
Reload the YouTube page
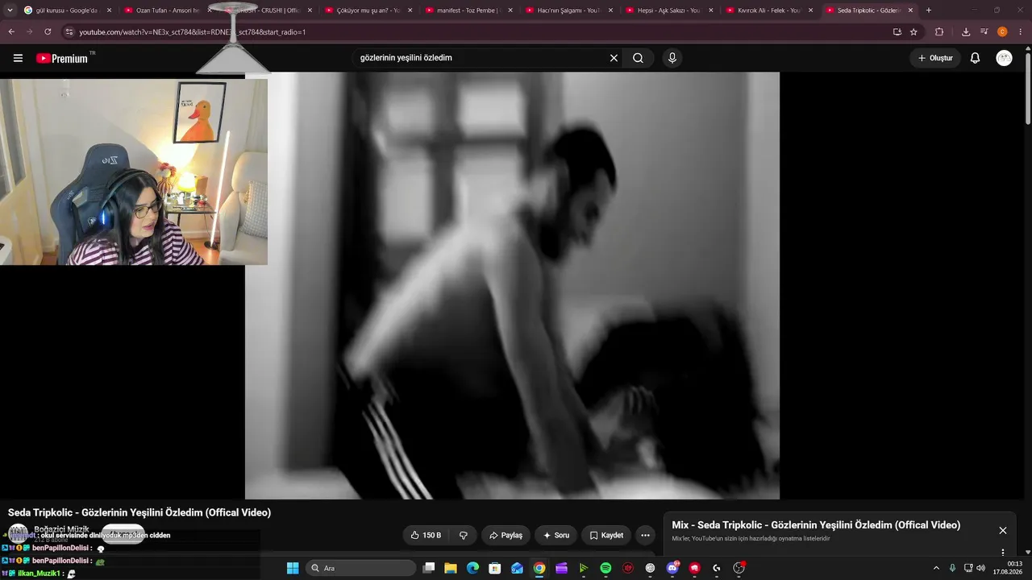(x=48, y=32)
